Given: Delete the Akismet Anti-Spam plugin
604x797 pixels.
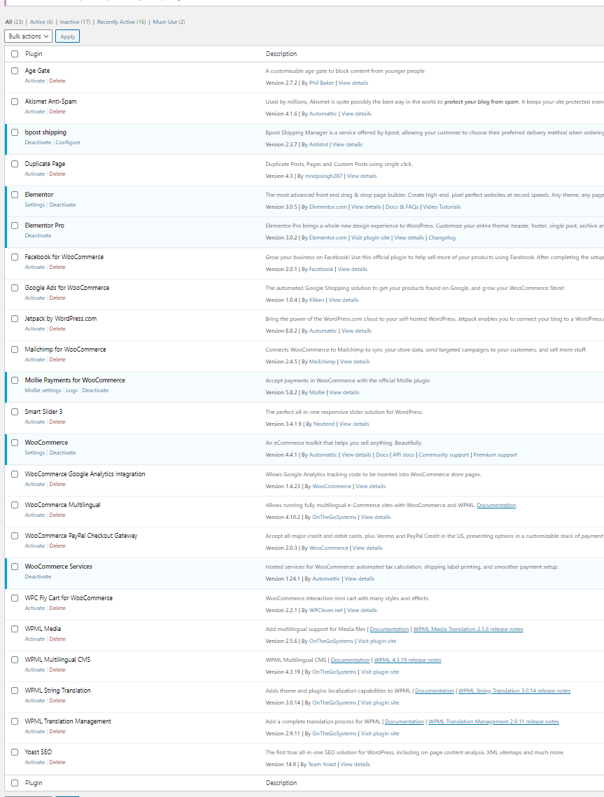Looking at the screenshot, I should coord(57,112).
